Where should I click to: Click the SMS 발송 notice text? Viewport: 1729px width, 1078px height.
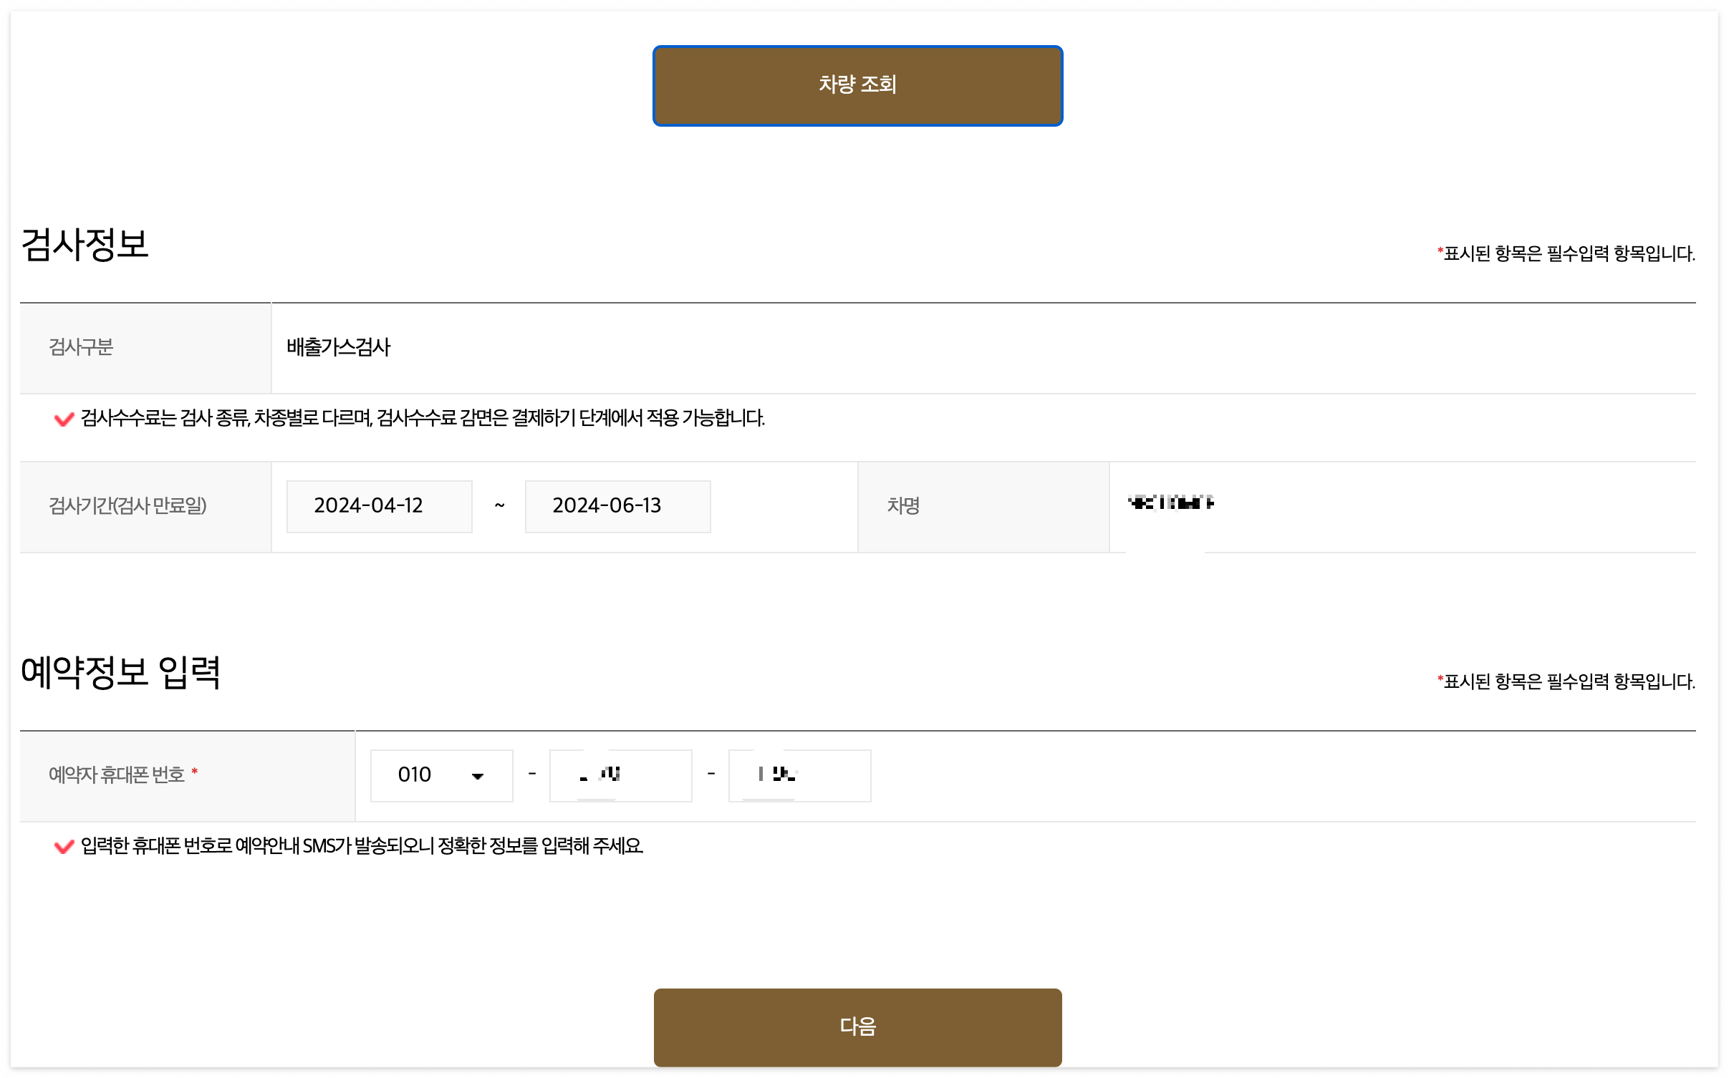[x=362, y=845]
